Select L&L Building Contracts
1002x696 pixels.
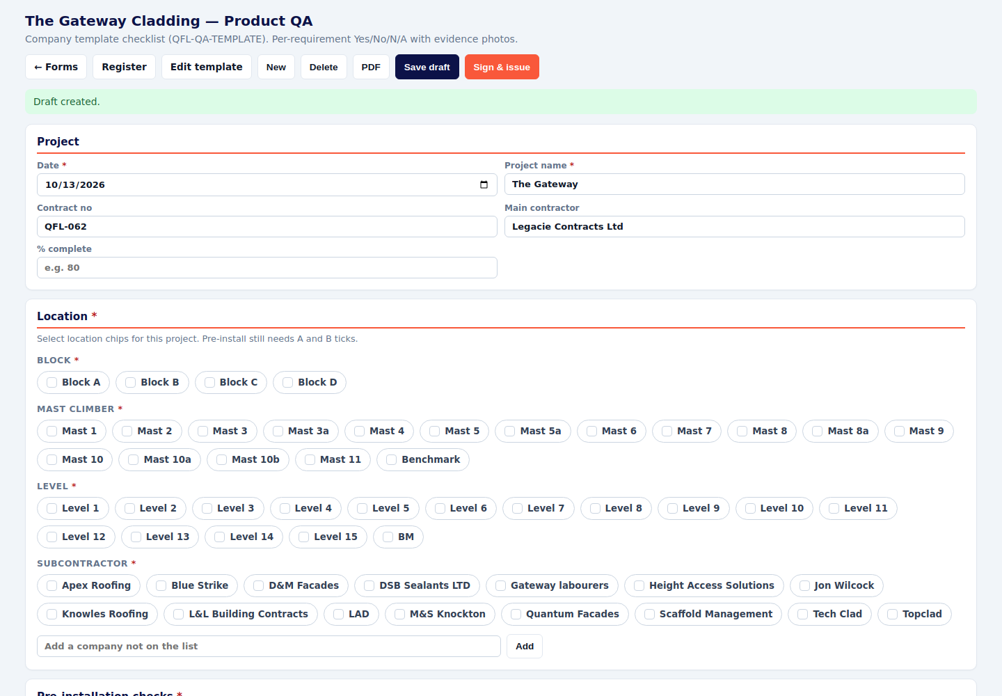click(x=241, y=614)
